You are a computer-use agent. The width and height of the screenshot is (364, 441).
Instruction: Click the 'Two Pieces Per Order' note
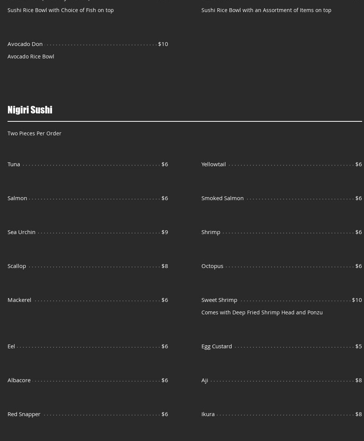point(34,133)
